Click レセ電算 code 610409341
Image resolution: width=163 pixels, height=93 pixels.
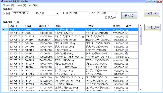pyautogui.click(x=30, y=33)
